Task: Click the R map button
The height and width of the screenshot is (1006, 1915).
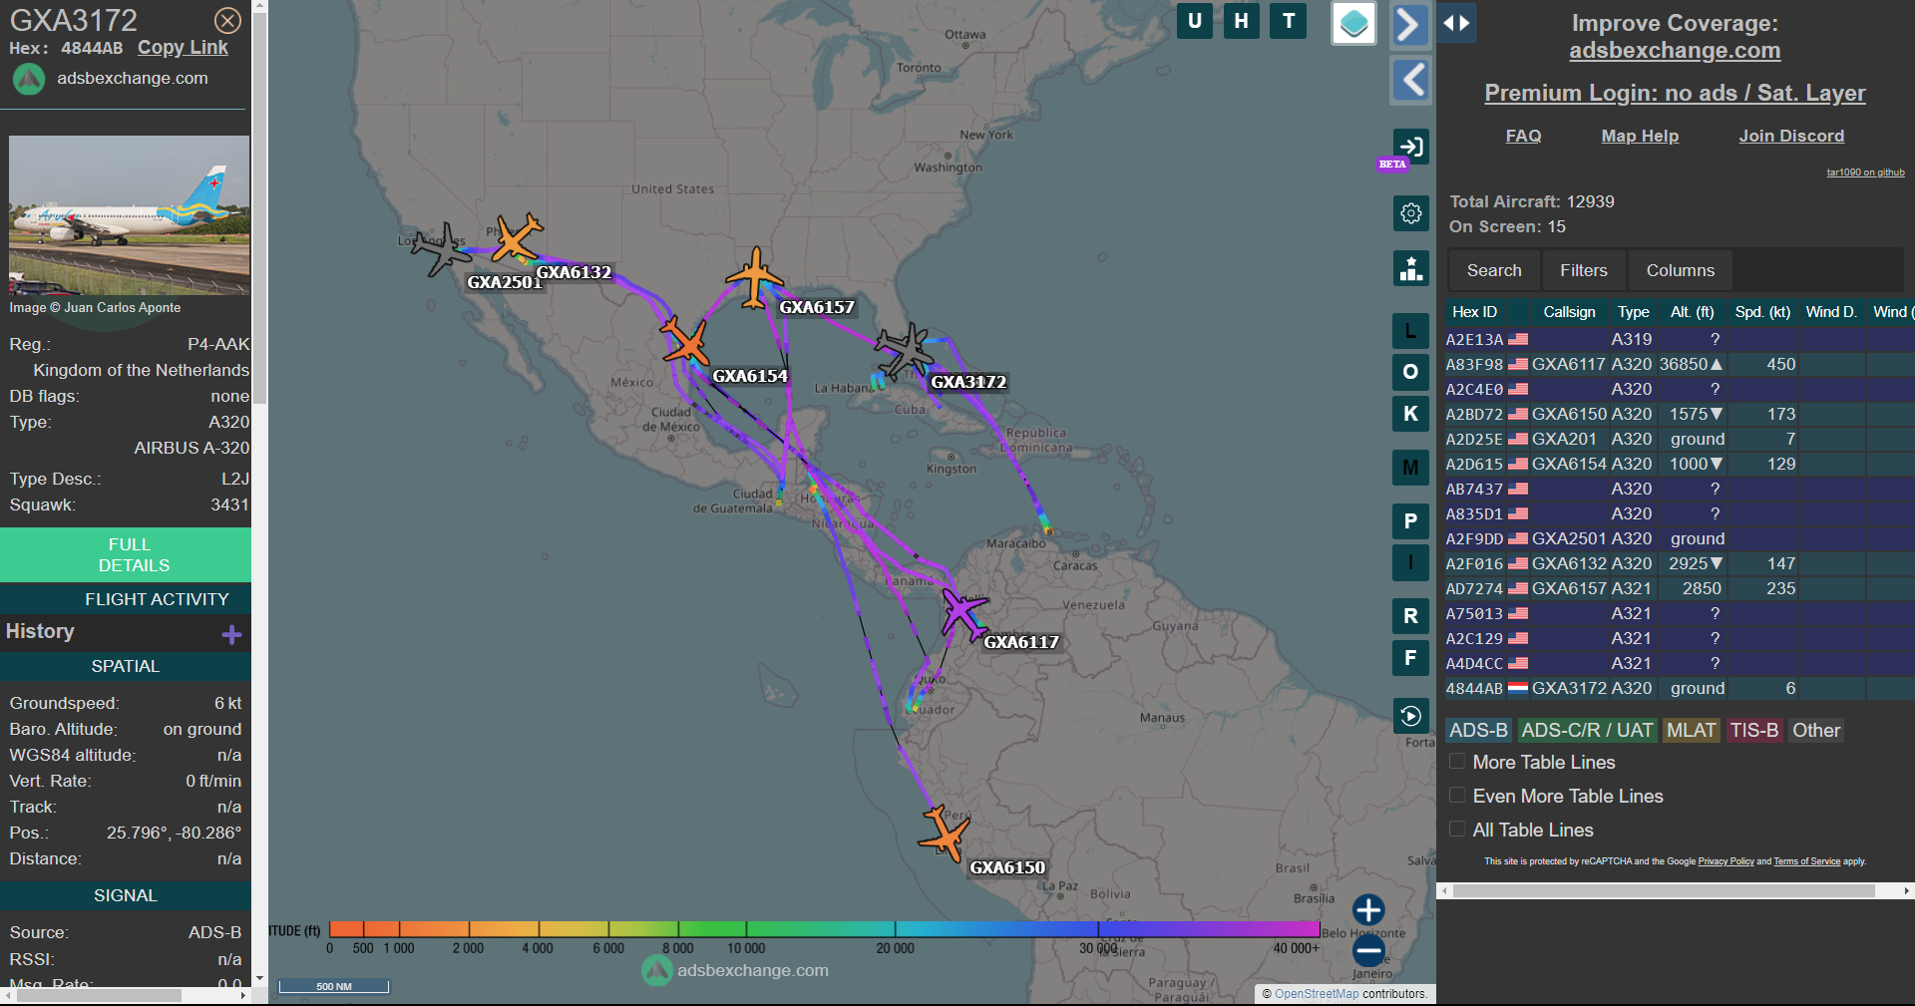Action: 1410,616
